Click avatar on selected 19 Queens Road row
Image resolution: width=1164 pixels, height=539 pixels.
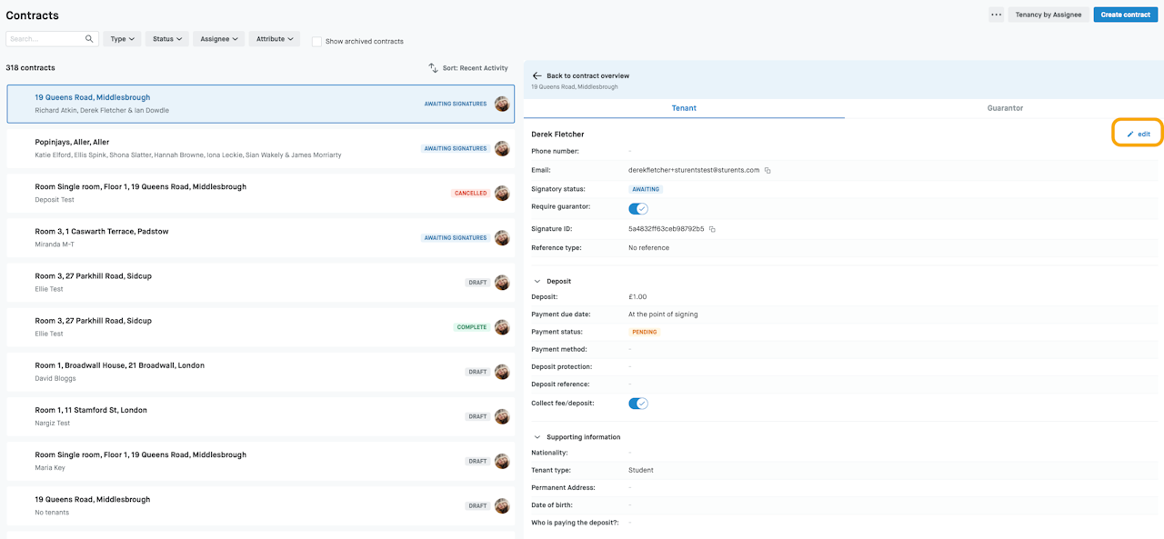pyautogui.click(x=502, y=104)
